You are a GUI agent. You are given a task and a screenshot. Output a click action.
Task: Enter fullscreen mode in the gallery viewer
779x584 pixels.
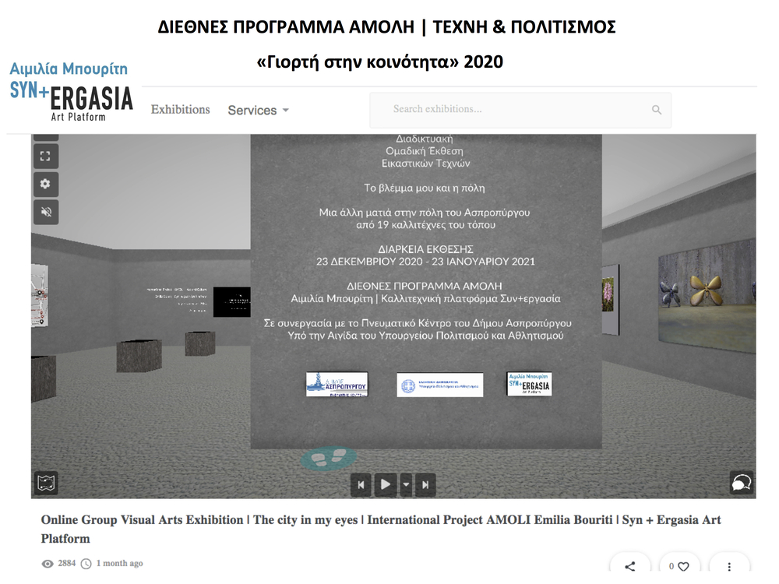45,156
